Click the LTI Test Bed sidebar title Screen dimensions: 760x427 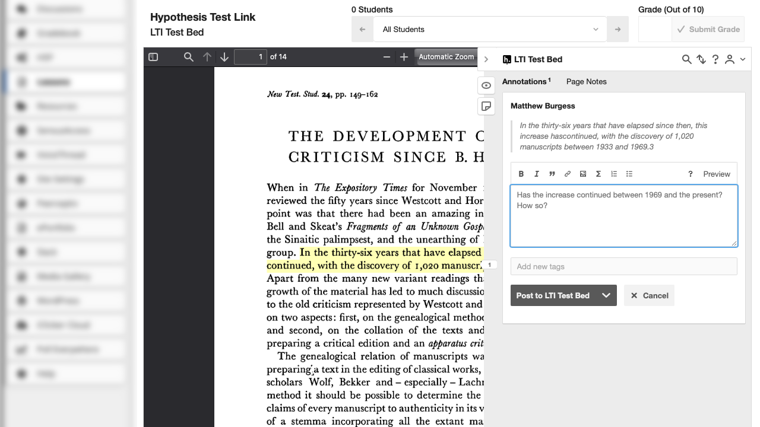tap(538, 59)
